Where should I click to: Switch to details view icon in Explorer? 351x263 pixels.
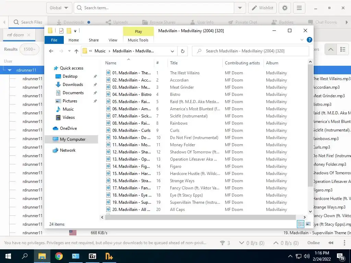(301, 224)
